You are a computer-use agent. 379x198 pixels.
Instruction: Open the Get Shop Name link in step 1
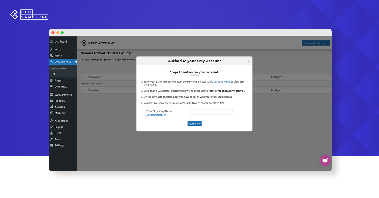[222, 82]
